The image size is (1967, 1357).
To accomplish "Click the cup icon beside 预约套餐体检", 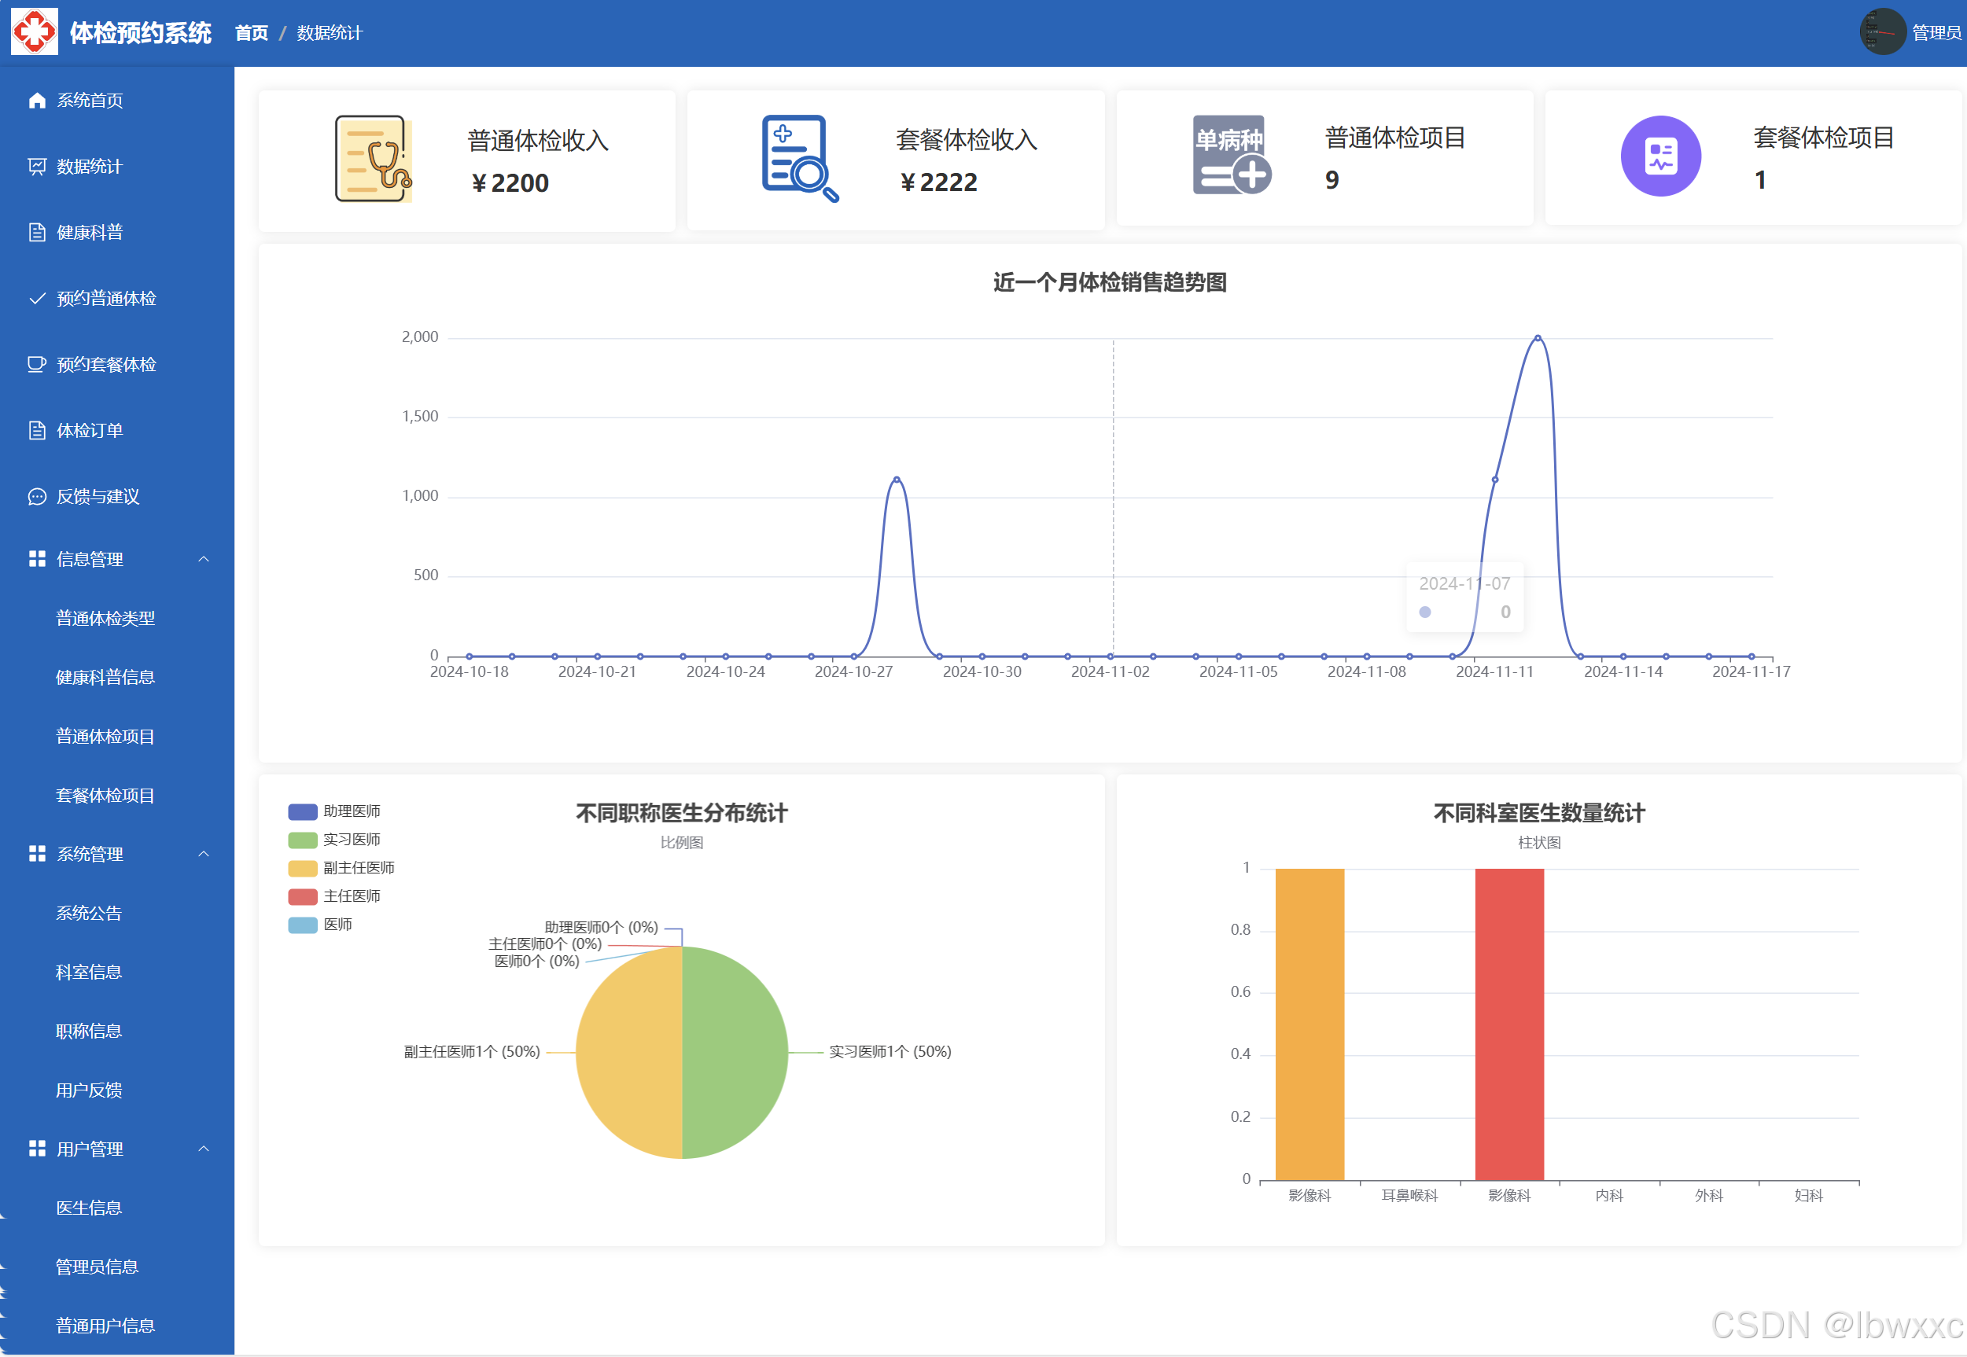I will [x=36, y=365].
